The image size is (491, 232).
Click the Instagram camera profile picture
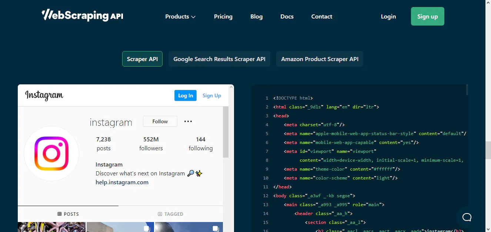pos(51,154)
